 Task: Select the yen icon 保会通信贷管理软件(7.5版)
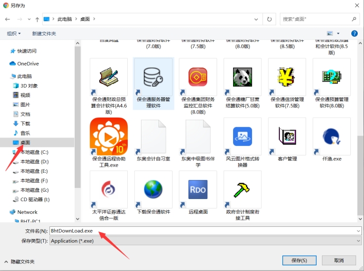[x=287, y=77]
